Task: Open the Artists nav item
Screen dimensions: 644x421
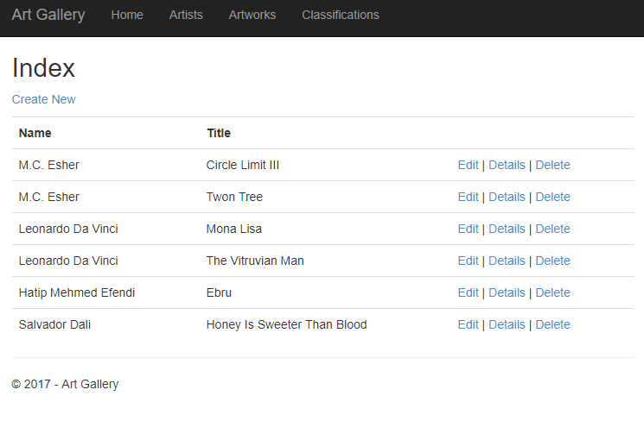Action: point(186,16)
